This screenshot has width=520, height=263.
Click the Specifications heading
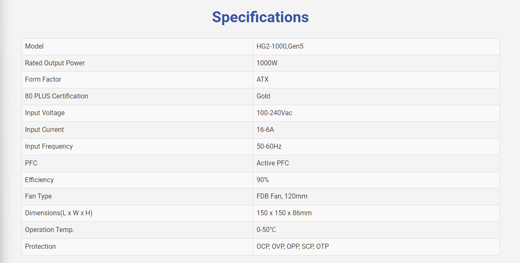click(260, 17)
